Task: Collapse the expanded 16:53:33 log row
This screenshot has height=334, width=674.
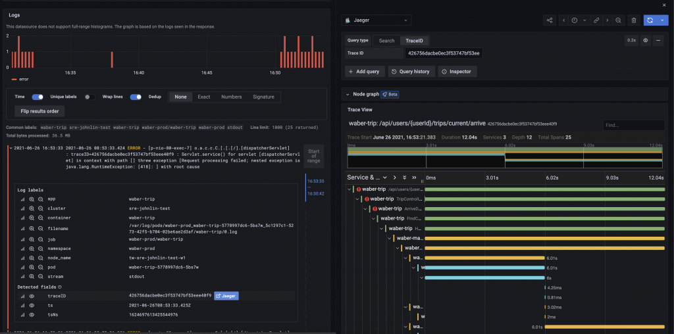Action: click(x=11, y=149)
